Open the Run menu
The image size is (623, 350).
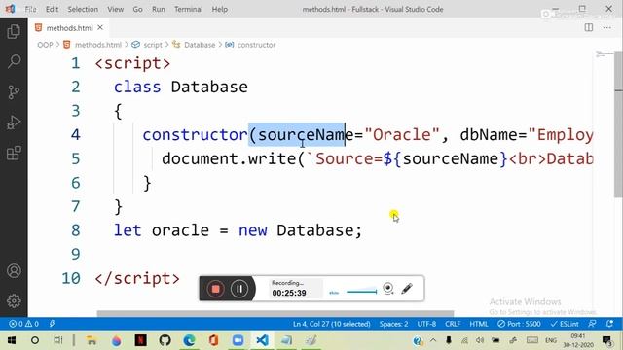(x=158, y=9)
